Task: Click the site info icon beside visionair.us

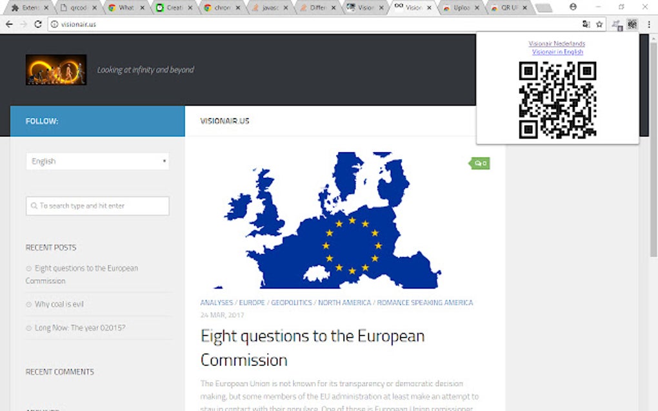Action: point(55,24)
